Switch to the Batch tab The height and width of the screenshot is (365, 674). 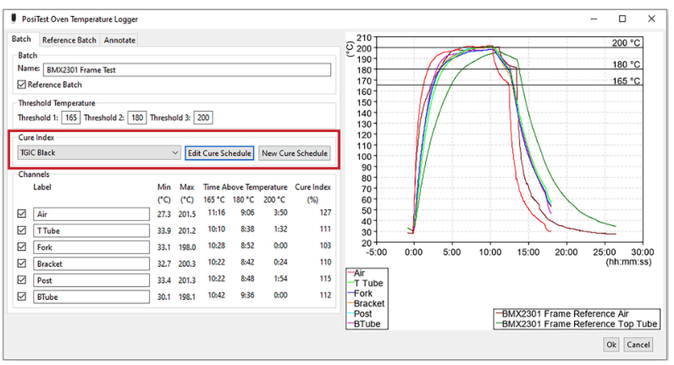coord(21,39)
